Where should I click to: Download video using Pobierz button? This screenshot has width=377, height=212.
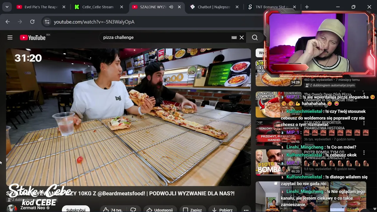point(222,210)
